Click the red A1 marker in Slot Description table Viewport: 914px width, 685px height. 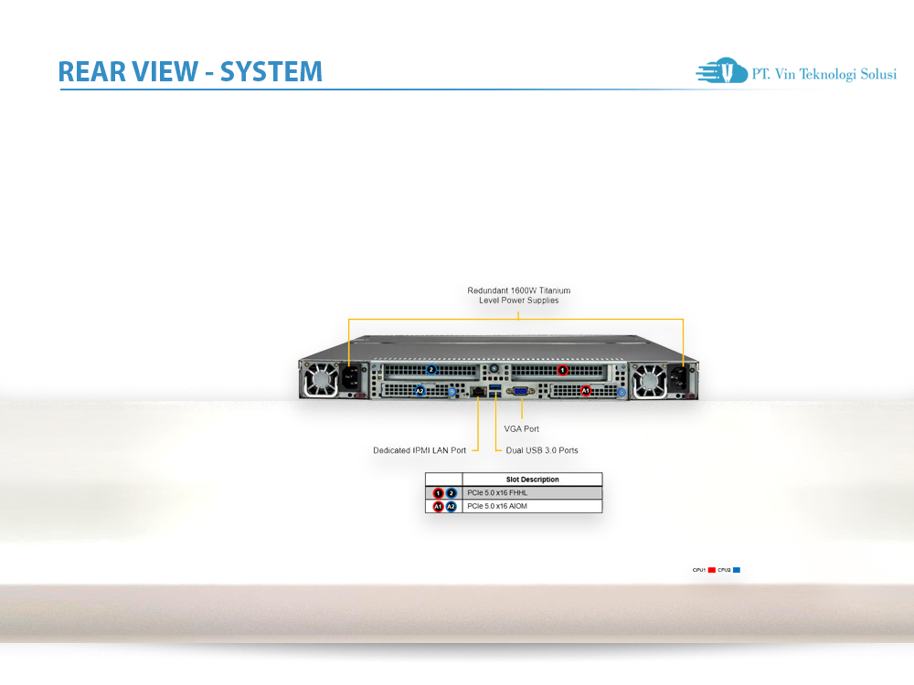point(439,507)
